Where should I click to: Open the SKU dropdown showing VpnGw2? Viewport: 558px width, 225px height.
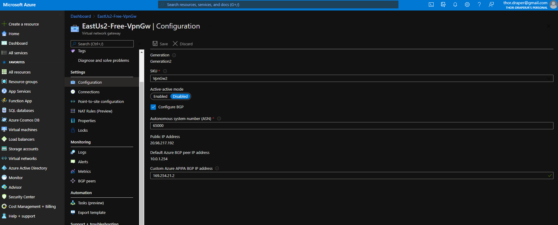352,78
